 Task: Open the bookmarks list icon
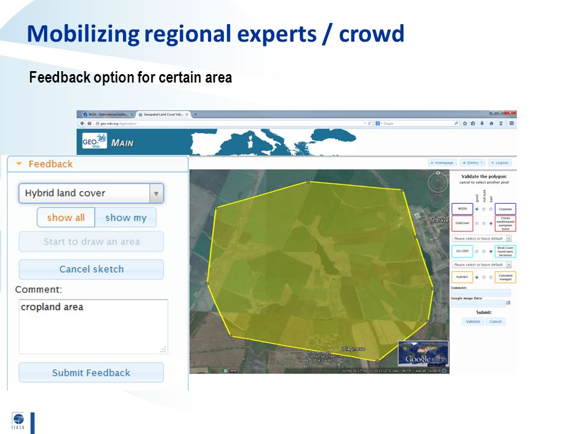[473, 123]
